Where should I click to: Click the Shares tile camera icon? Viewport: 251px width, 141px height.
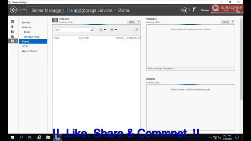coord(55,20)
